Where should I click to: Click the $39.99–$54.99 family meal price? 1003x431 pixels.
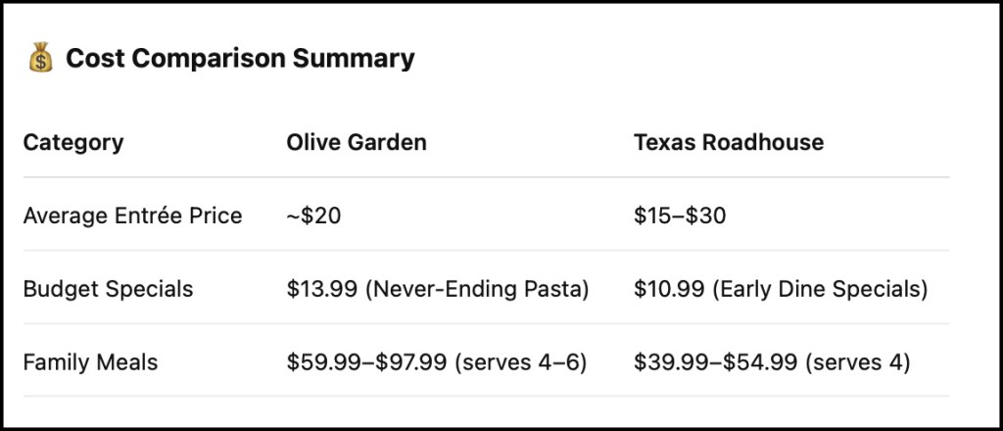tap(715, 362)
